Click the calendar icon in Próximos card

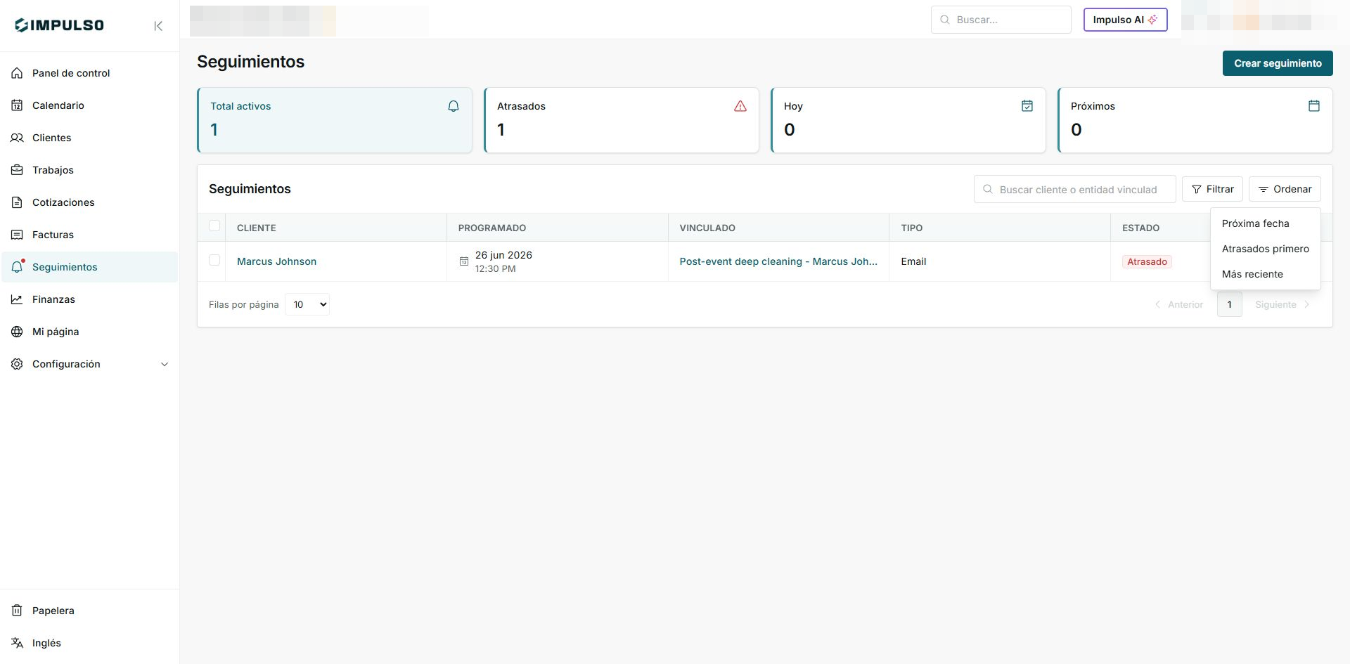click(x=1314, y=106)
